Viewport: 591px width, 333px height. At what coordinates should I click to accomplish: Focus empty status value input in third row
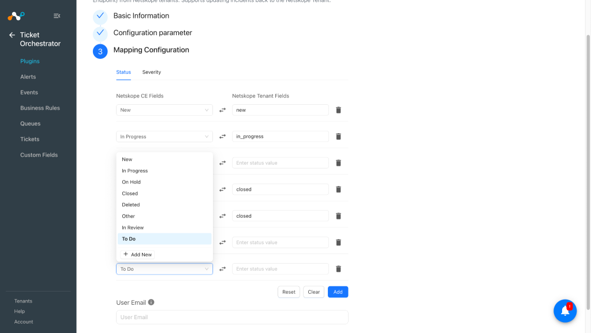coord(280,163)
